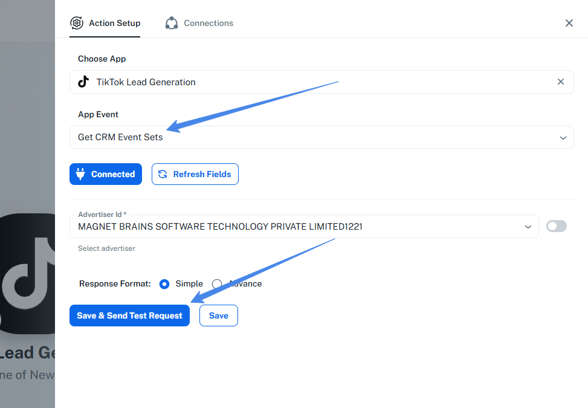
Task: Open the Action Setup tab
Action: [x=114, y=23]
